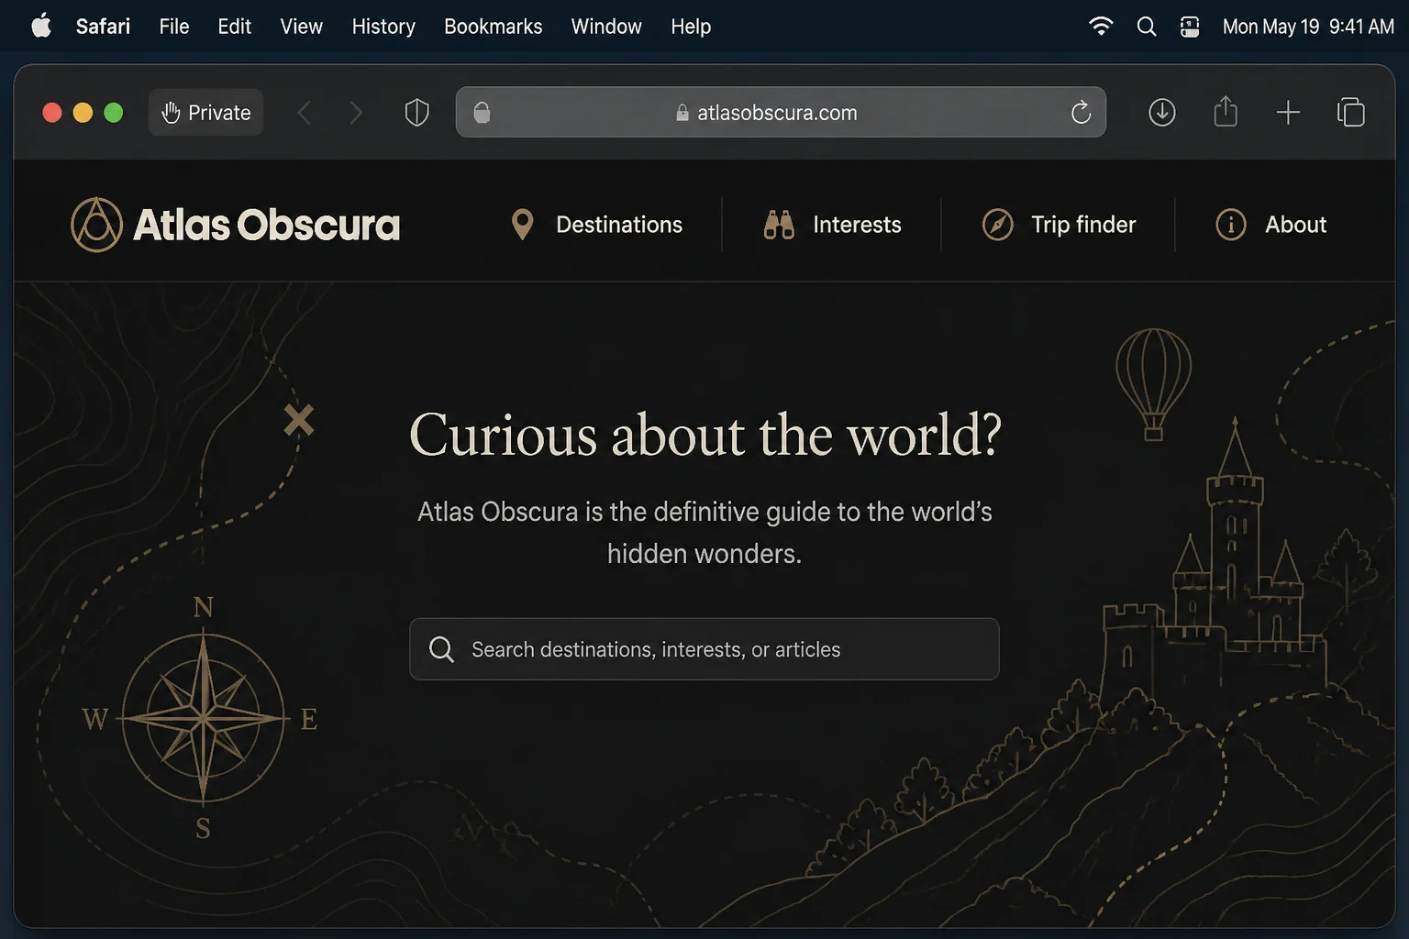
Task: Focus the Search destinations, interests, or articles field
Action: [704, 649]
